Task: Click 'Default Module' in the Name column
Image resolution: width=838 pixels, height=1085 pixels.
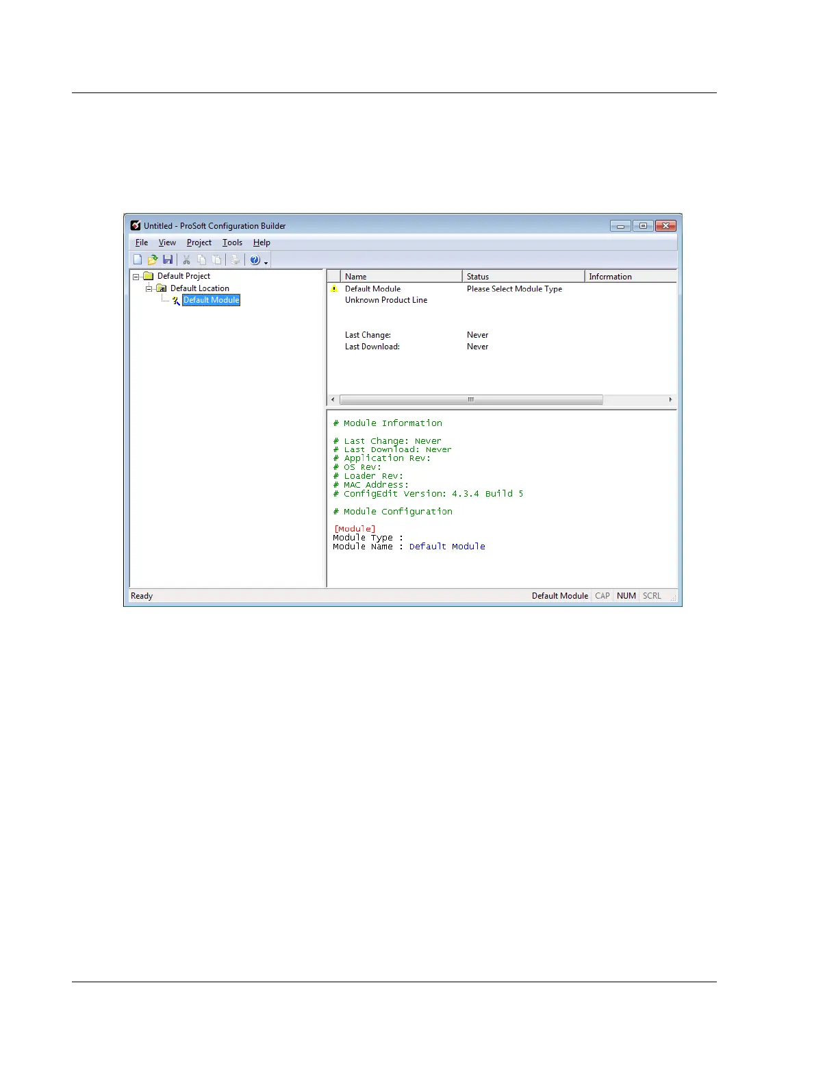Action: coord(372,289)
